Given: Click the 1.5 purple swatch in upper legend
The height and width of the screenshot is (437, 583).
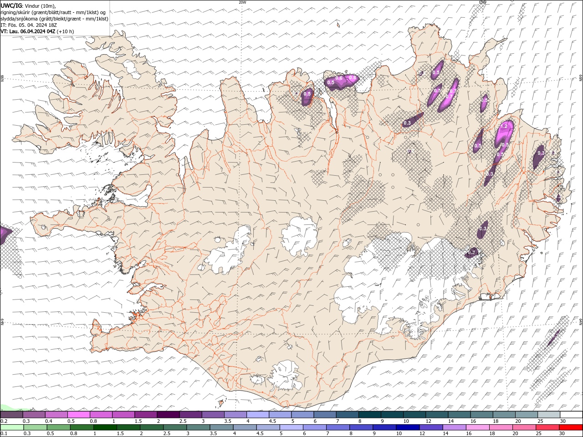Looking at the screenshot, I should (146, 415).
